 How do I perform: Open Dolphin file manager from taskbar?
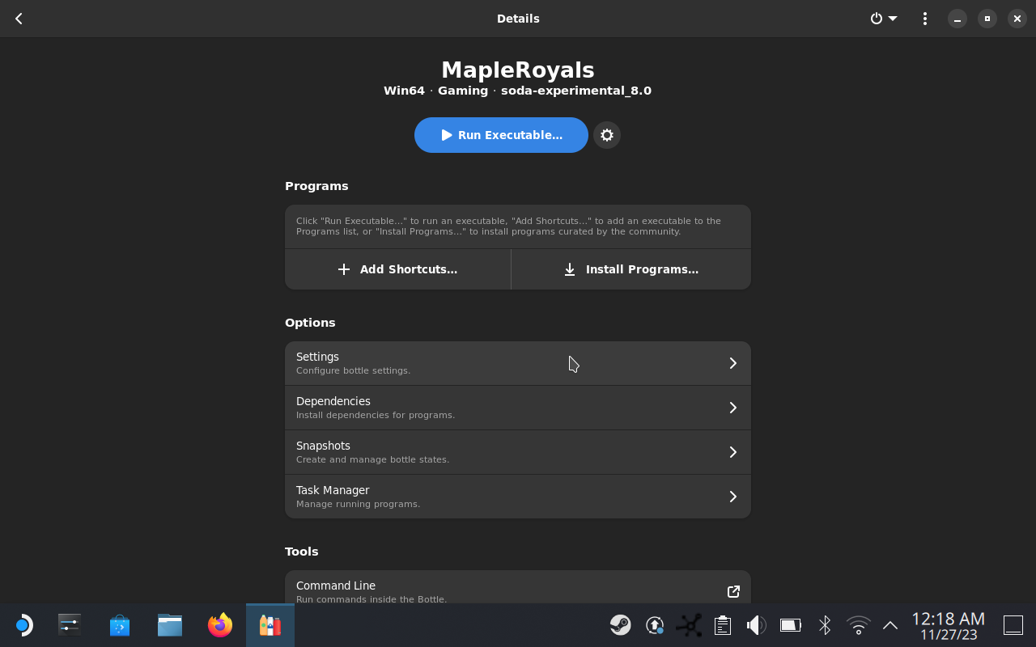point(170,625)
